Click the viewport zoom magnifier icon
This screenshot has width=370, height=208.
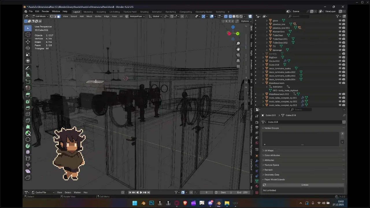[x=238, y=43]
